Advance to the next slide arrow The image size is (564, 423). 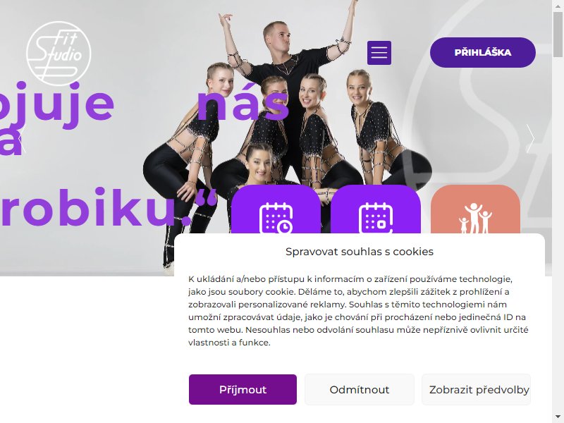point(530,138)
